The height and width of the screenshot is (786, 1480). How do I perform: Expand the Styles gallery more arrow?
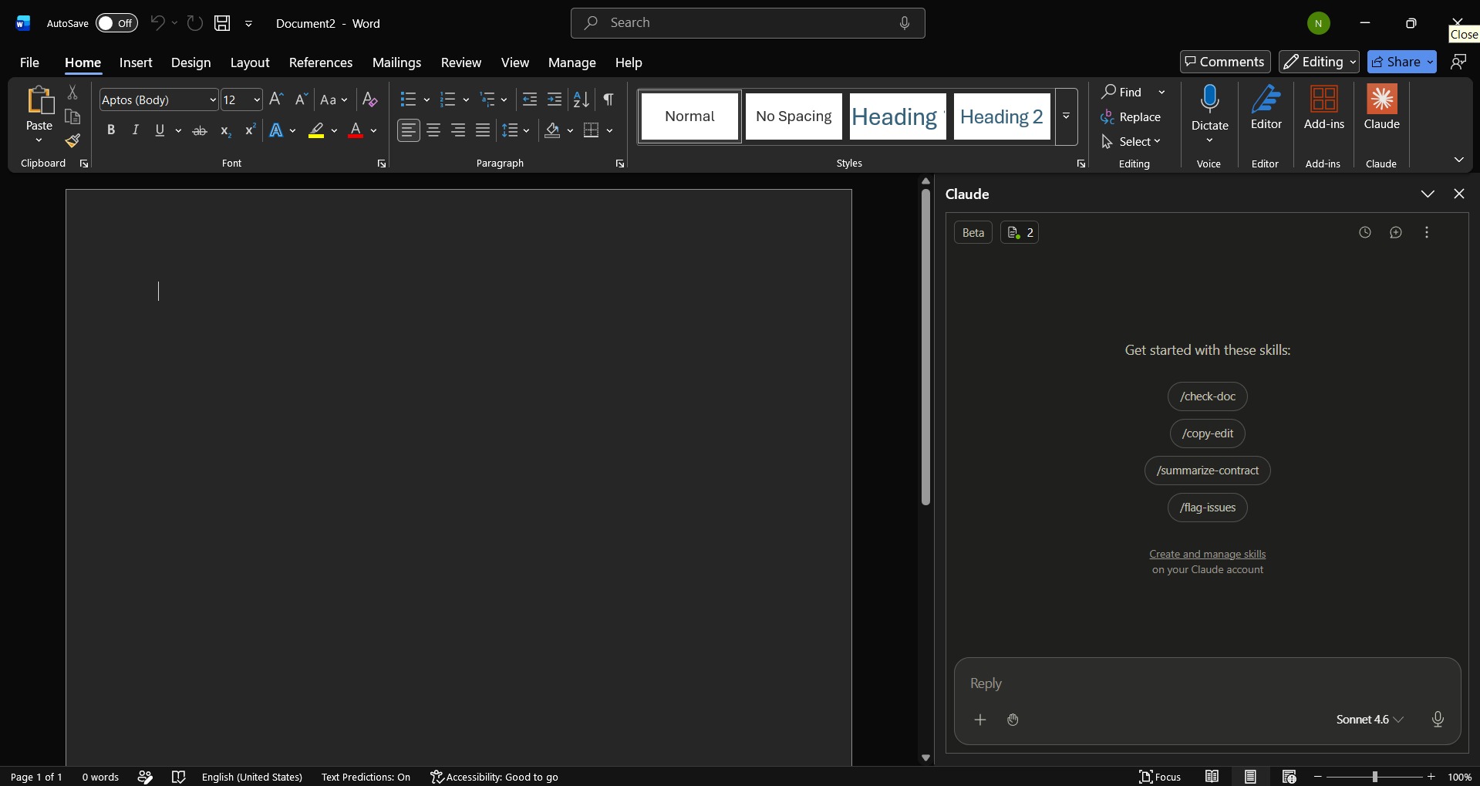[x=1066, y=116]
